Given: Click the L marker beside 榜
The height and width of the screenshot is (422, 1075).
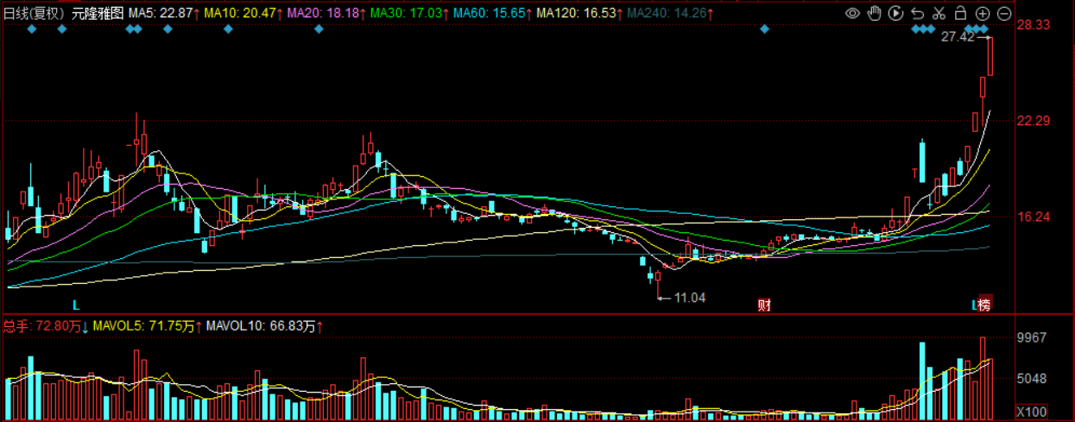Looking at the screenshot, I should 974,305.
